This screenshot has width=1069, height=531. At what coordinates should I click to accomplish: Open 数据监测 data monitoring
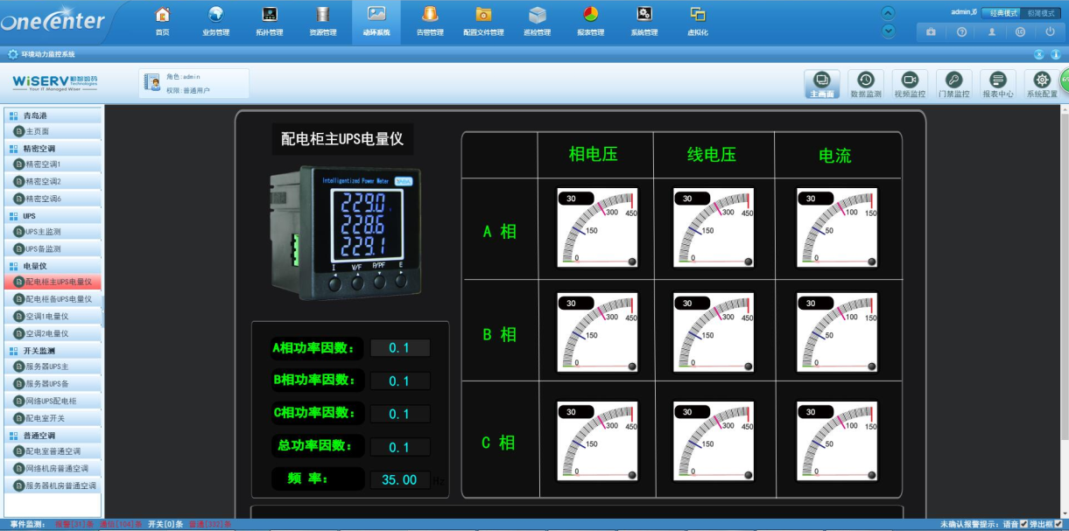click(x=865, y=82)
